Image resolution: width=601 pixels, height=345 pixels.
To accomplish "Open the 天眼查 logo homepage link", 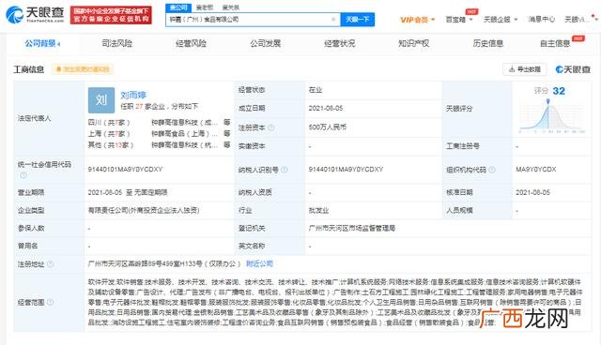I will click(35, 15).
